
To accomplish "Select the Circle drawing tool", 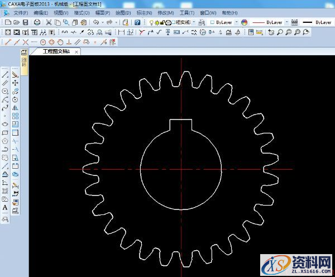I will (x=5, y=91).
